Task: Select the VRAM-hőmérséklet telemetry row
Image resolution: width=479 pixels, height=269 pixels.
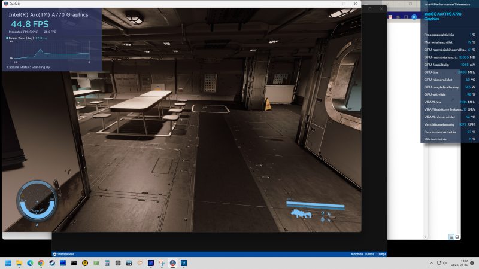Action: point(450,117)
